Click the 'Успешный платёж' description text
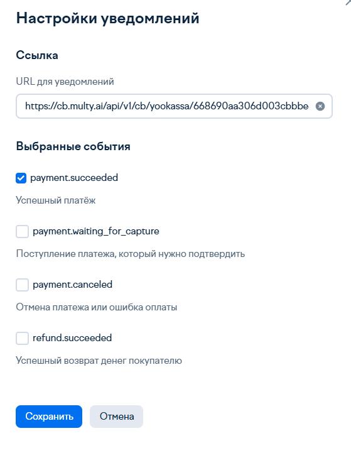The image size is (351, 453). (x=56, y=200)
